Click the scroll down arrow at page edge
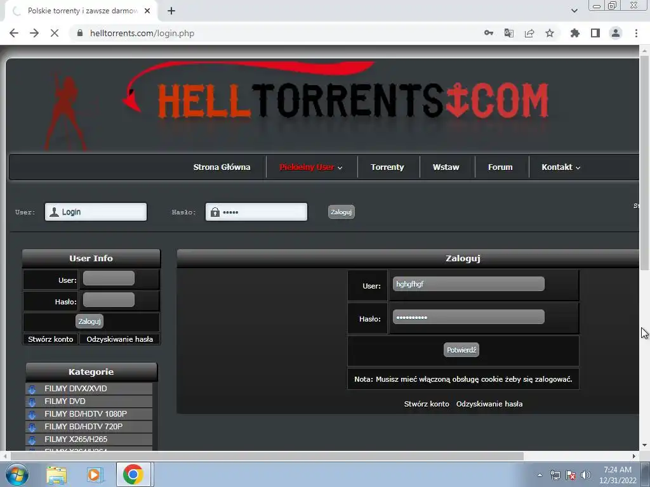 tap(644, 446)
